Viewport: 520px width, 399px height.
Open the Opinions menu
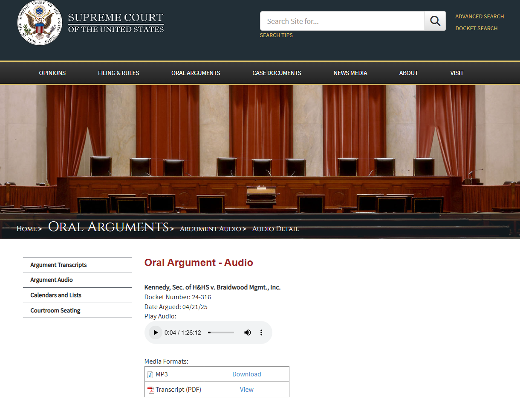click(52, 73)
